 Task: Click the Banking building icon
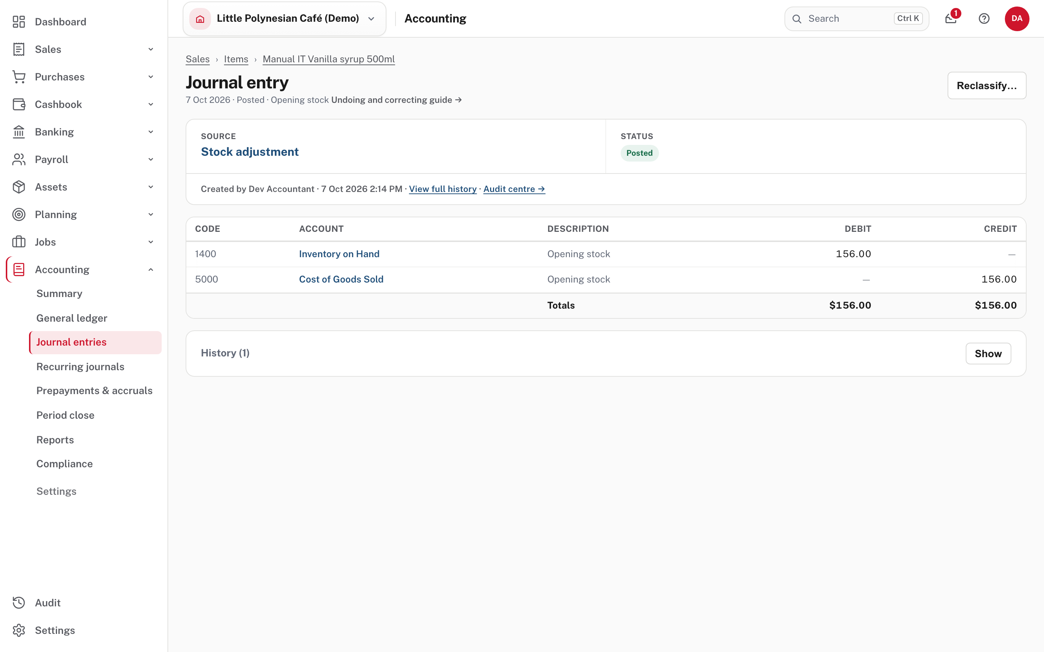click(x=18, y=132)
